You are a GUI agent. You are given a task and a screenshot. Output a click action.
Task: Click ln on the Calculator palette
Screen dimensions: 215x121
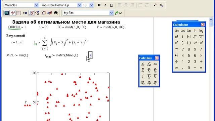(x=195, y=31)
